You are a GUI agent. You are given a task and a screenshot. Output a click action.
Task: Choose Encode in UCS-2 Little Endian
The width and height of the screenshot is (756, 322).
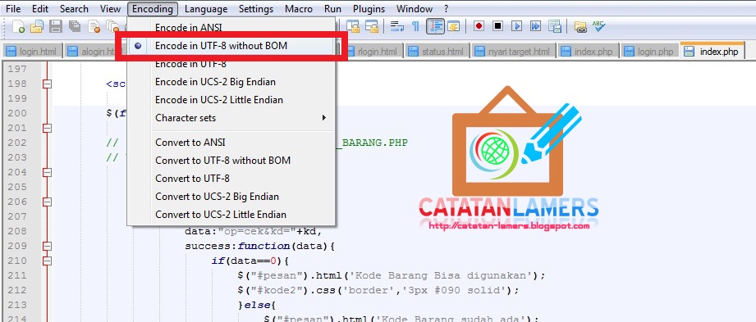pos(231,100)
